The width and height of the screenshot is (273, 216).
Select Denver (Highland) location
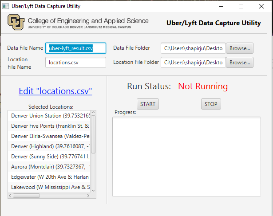[49, 146]
